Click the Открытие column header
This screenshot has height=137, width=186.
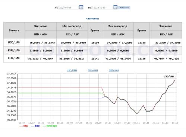coord(40,26)
